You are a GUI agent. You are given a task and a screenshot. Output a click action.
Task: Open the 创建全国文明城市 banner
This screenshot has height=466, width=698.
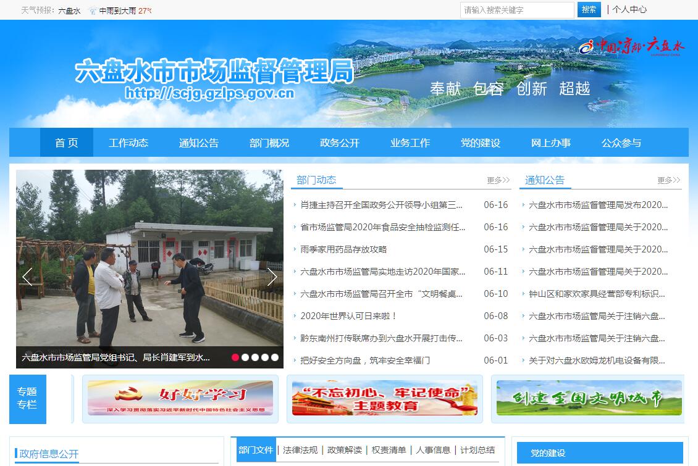[x=589, y=397]
